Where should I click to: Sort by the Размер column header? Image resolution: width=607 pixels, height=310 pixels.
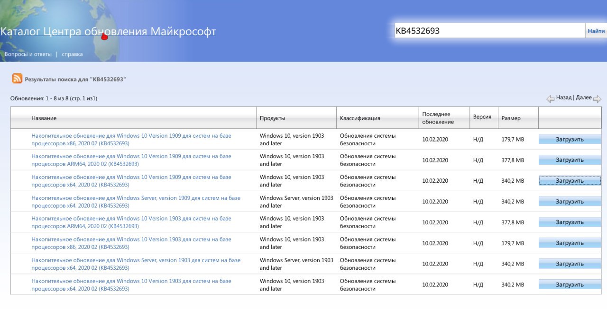(511, 118)
